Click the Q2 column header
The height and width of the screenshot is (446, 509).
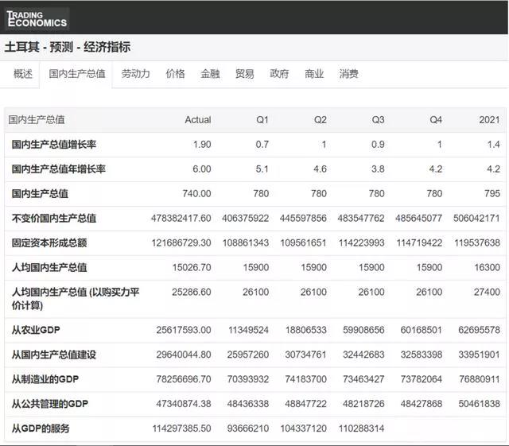point(320,120)
